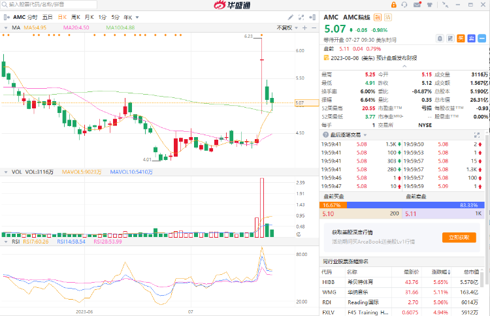
Task: Open HIBB 希贝特体育 stock row
Action: coord(400,282)
